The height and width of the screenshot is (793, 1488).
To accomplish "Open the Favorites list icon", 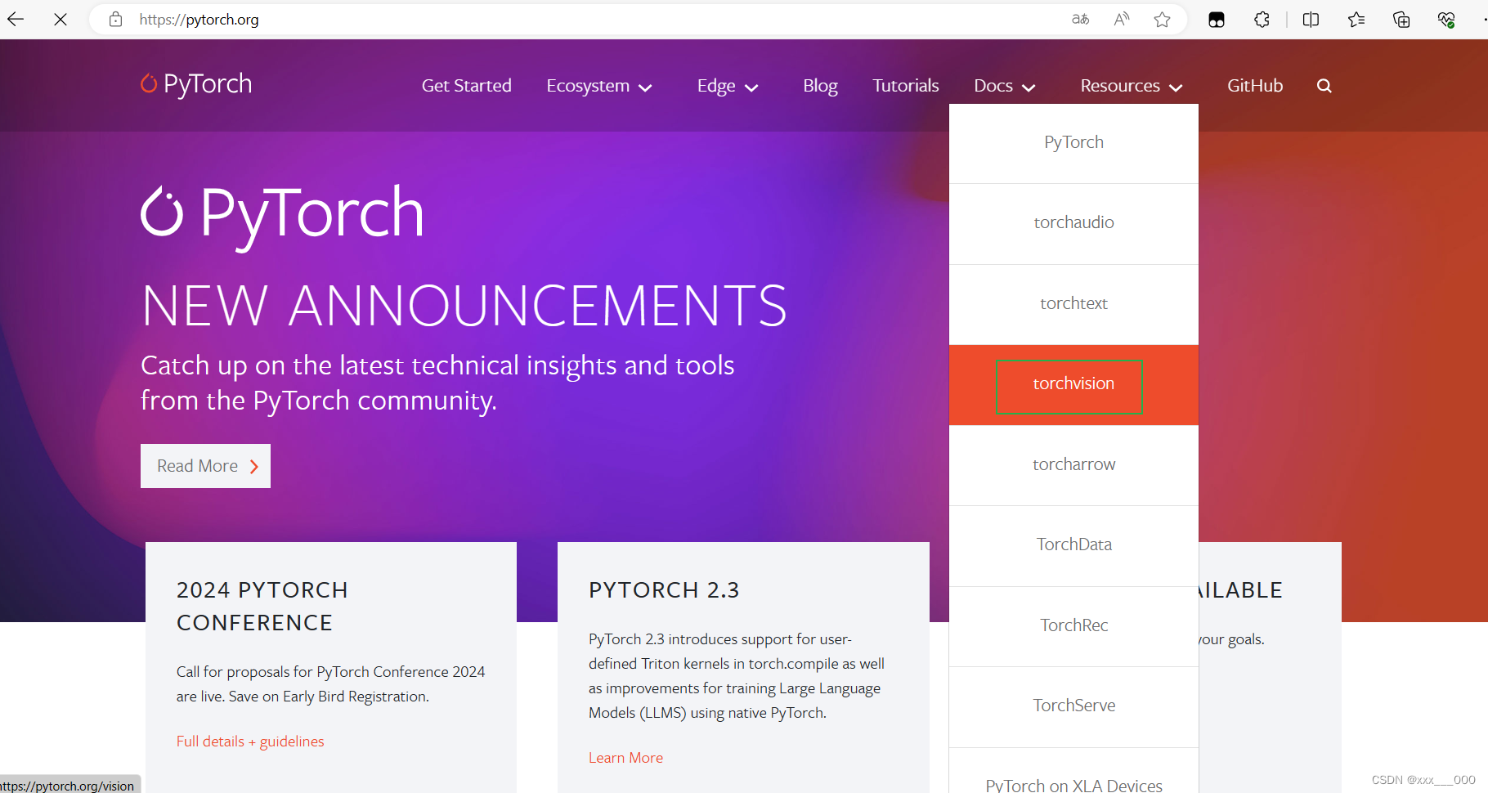I will (x=1356, y=19).
